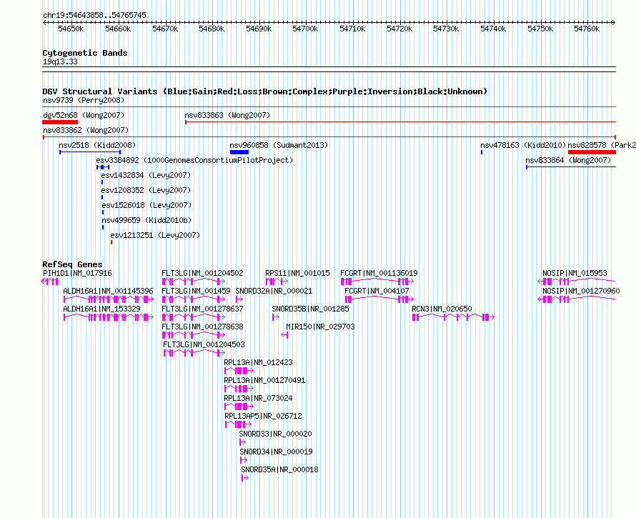Open nsv960858 (Sudmant2013) label
Image resolution: width=636 pixels, height=518 pixels.
(x=279, y=145)
